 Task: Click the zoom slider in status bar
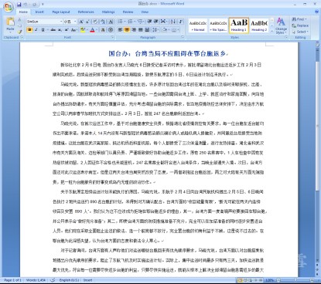click(x=295, y=280)
